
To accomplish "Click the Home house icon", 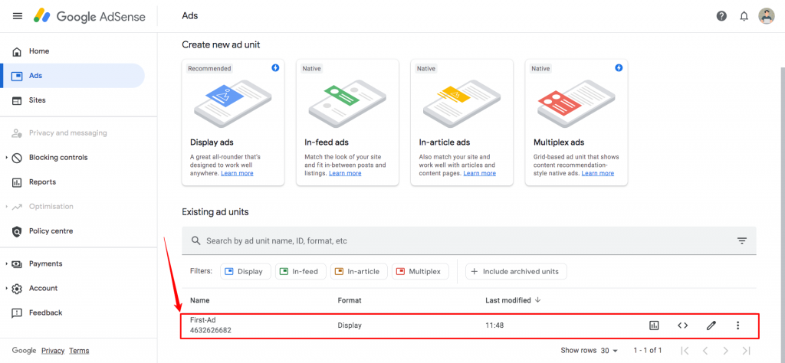I will [17, 51].
